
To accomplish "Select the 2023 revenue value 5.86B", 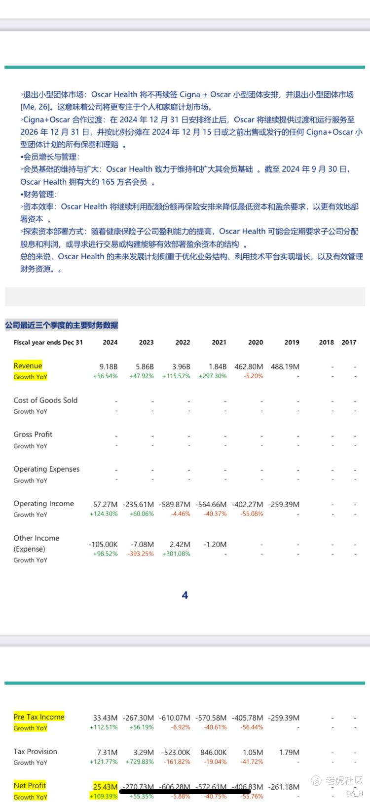I will click(145, 367).
